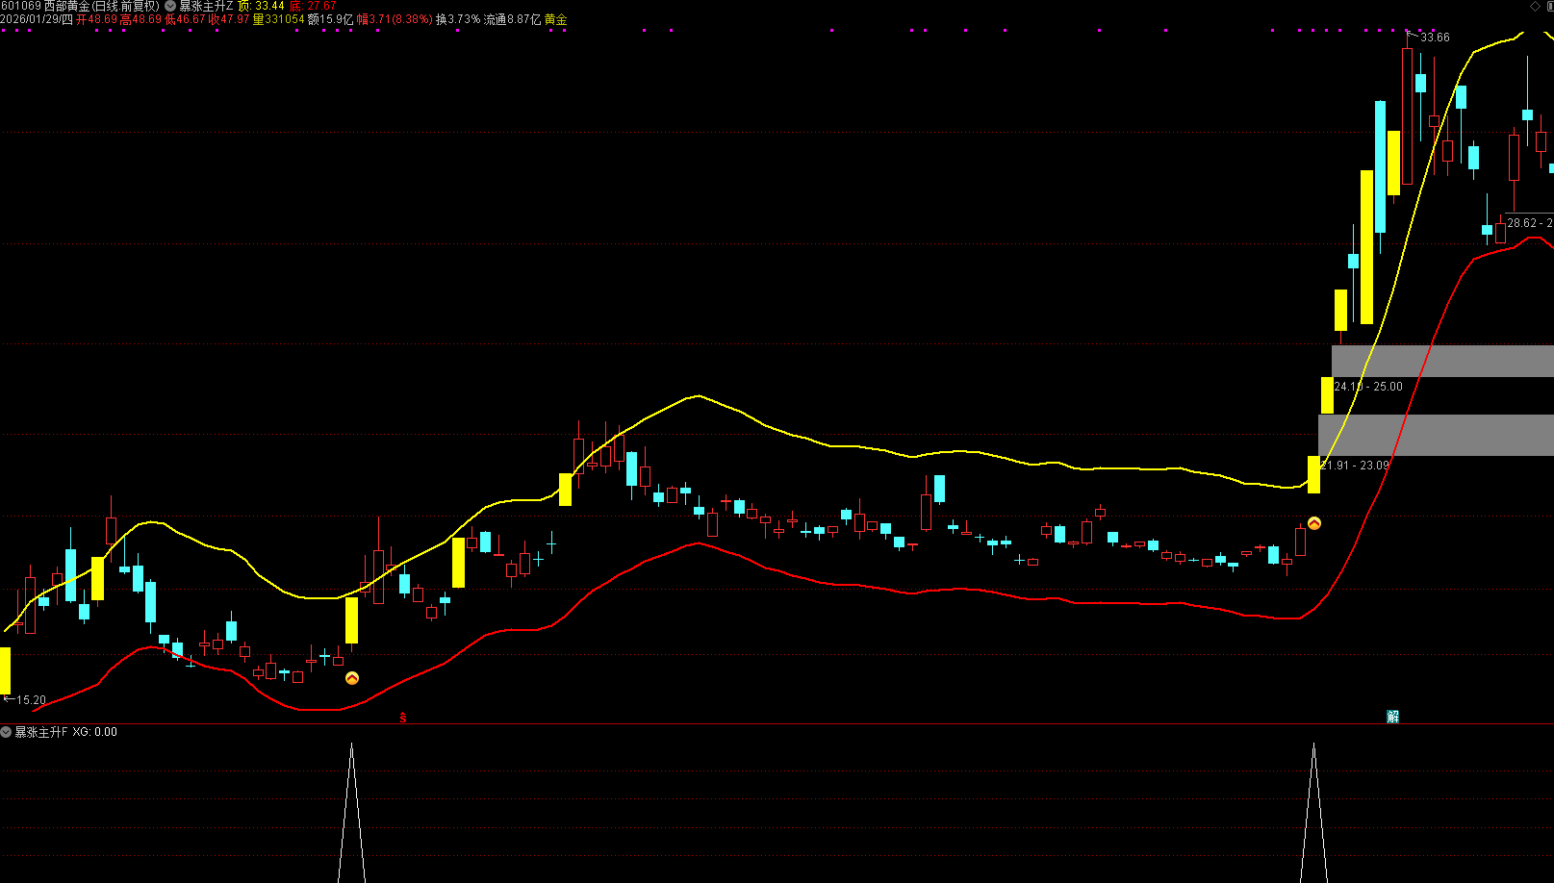Click the red S marker on the time axis

(x=403, y=718)
